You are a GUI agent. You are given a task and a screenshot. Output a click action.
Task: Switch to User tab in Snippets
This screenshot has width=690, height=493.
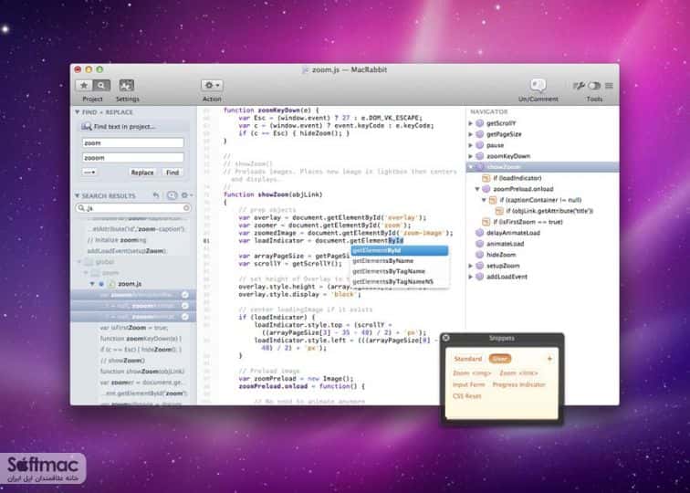499,359
